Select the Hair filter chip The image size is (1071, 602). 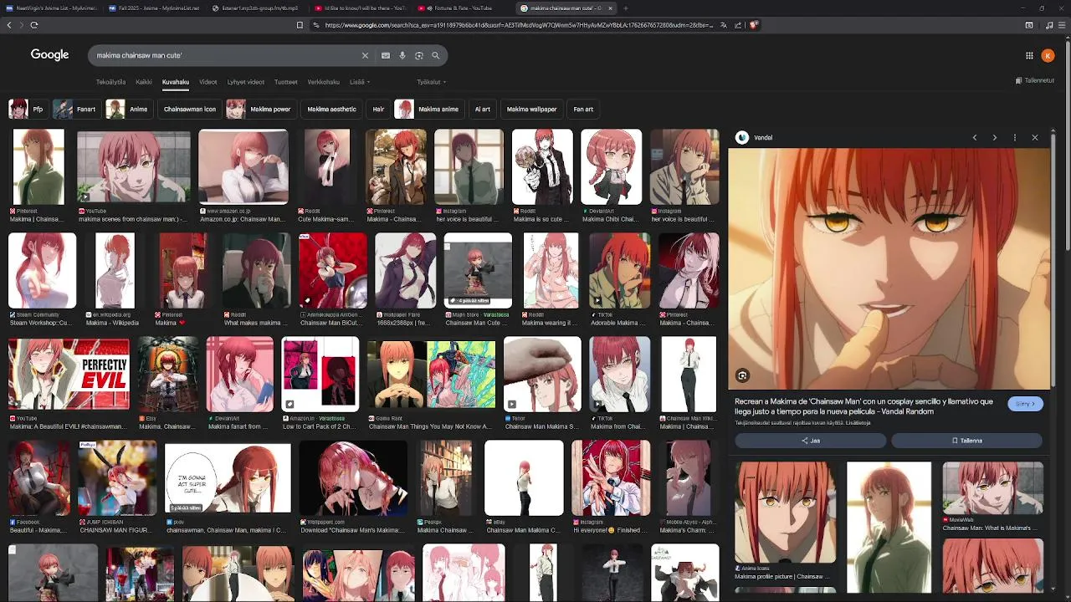click(x=378, y=109)
